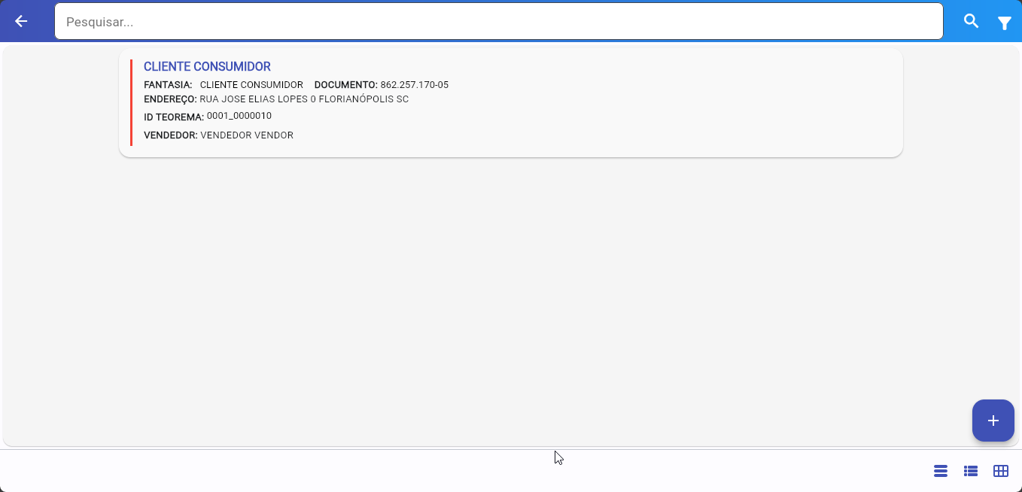Image resolution: width=1022 pixels, height=492 pixels.
Task: Switch to grid table view
Action: pos(1001,471)
